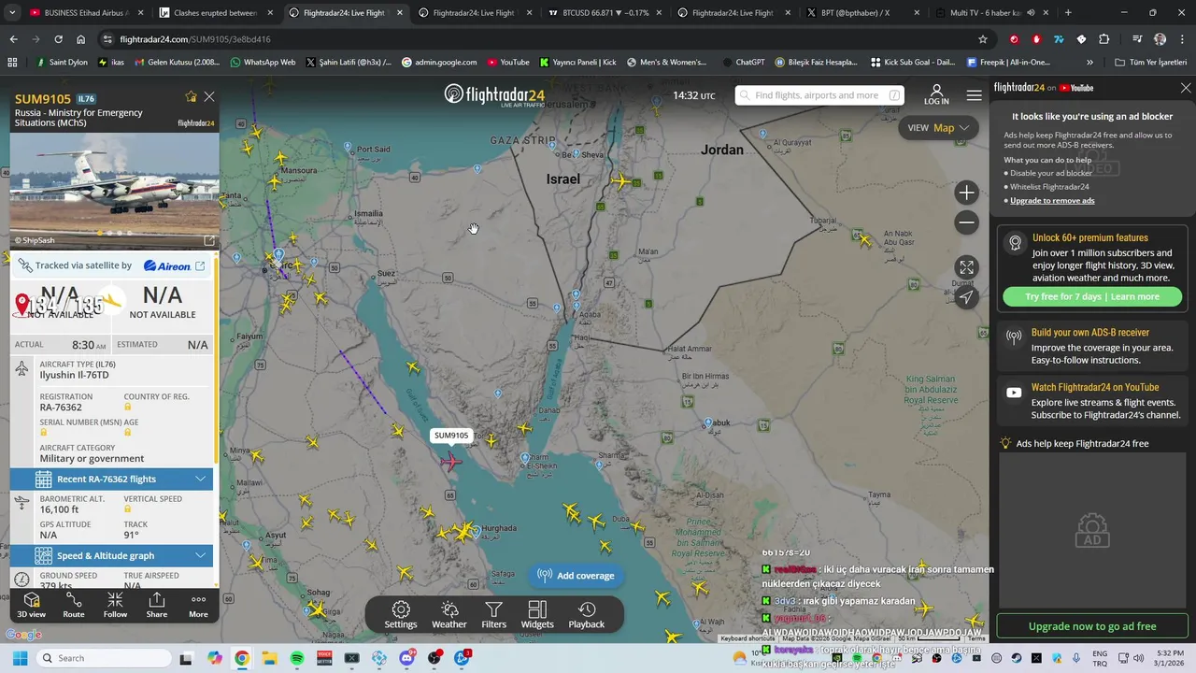This screenshot has height=673, width=1196.
Task: Open Yayıncı Paneli | Kick bookmark
Action: [578, 63]
